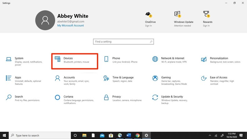Open Privacy lock icon settings

pyautogui.click(x=106, y=97)
